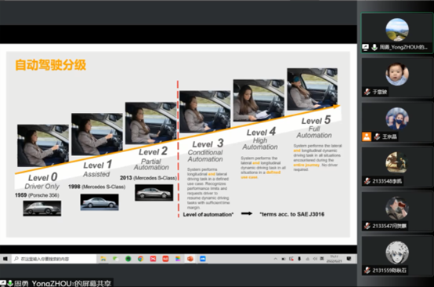The width and height of the screenshot is (434, 287).
Task: Click the 王京晶 participant avatar
Action: [x=397, y=118]
